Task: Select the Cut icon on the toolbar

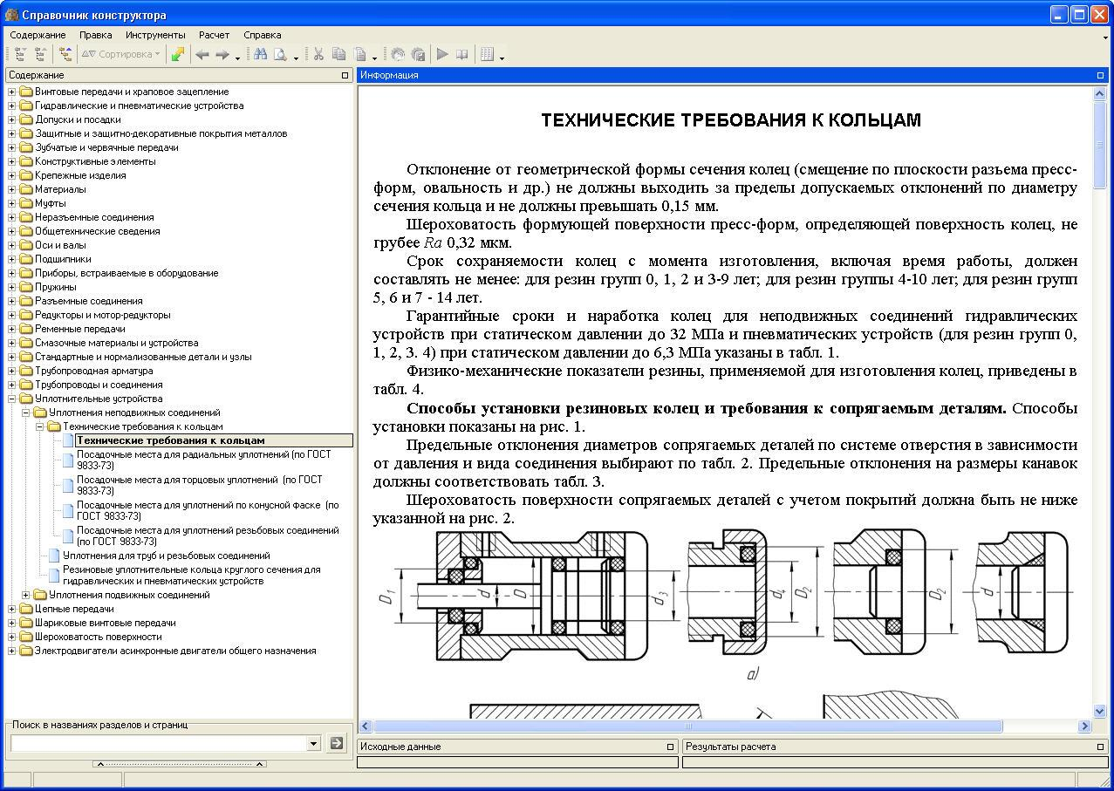Action: [x=318, y=54]
